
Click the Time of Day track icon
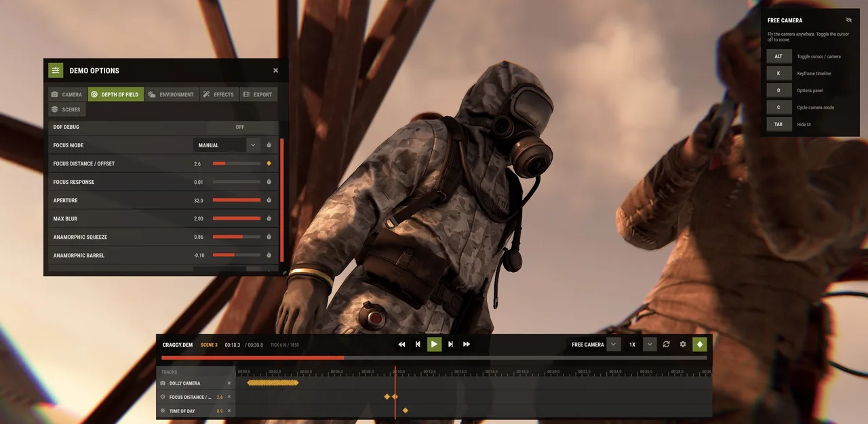163,411
